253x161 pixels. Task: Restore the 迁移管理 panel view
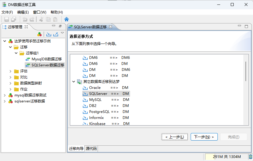(x=60, y=26)
